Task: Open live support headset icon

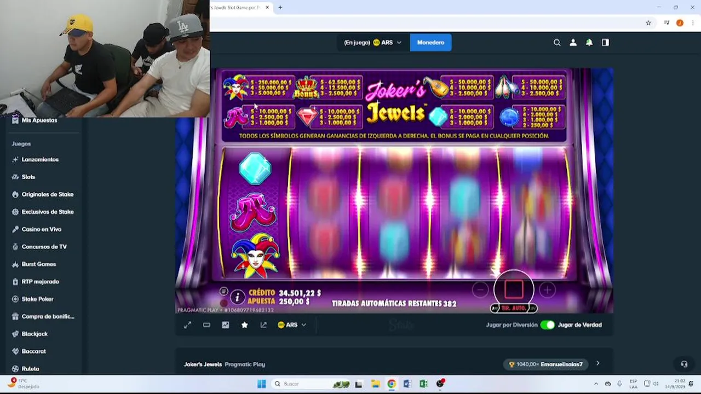Action: [684, 364]
